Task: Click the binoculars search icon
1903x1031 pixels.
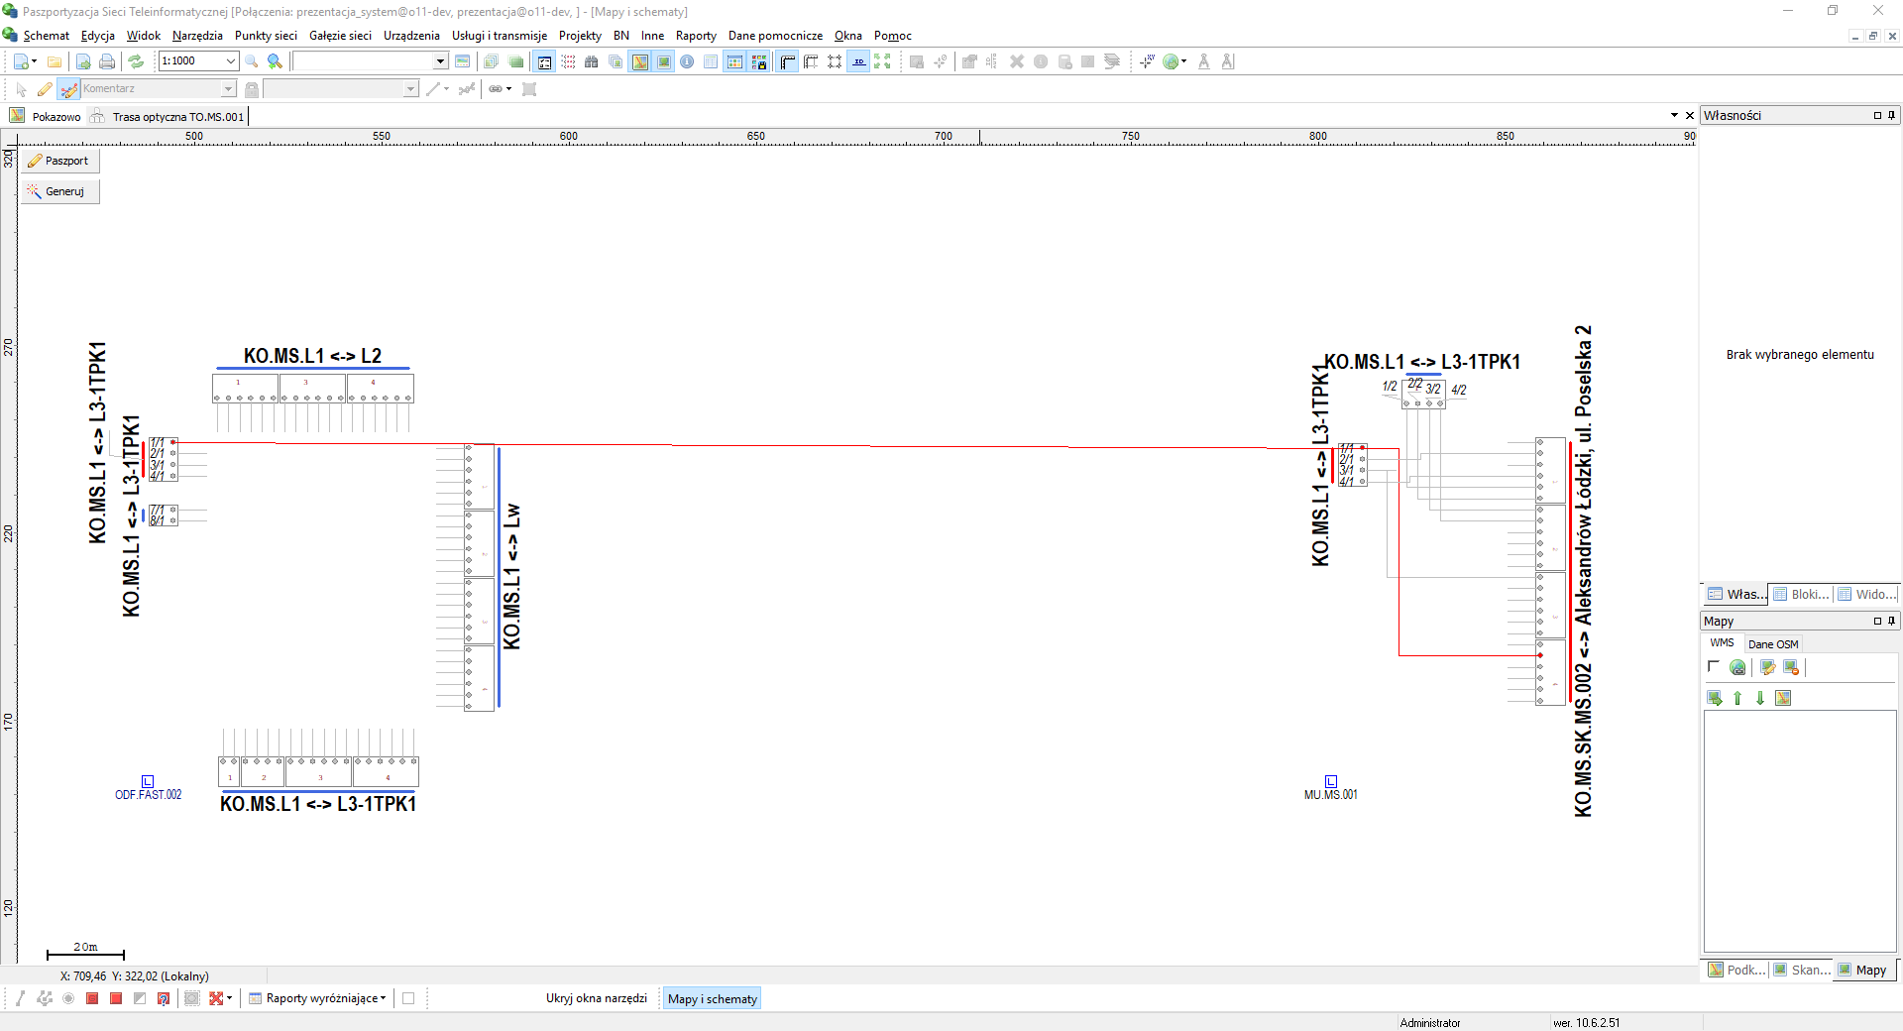Action: click(591, 61)
